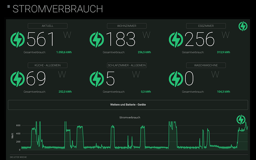Click the Wohnzimmer lightning bolt icon
Image resolution: width=256 pixels, height=160 pixels.
click(x=97, y=39)
